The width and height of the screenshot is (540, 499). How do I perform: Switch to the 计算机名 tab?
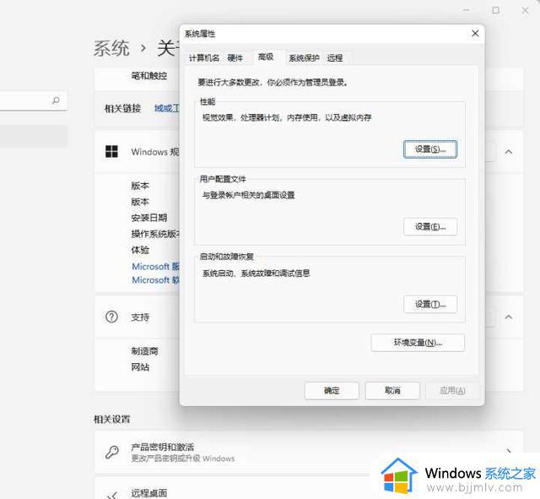[x=204, y=58]
